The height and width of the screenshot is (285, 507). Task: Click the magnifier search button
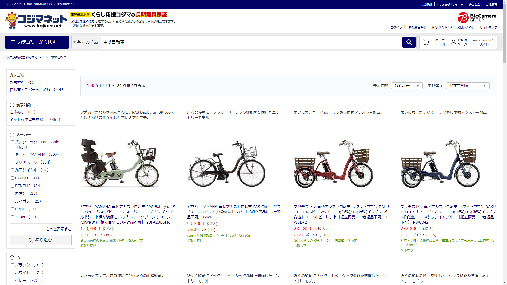click(409, 42)
